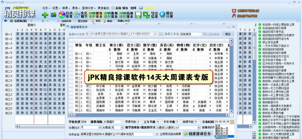Click green check beside 禁止非法连课
Screen dimensions: 302x139
(260, 42)
